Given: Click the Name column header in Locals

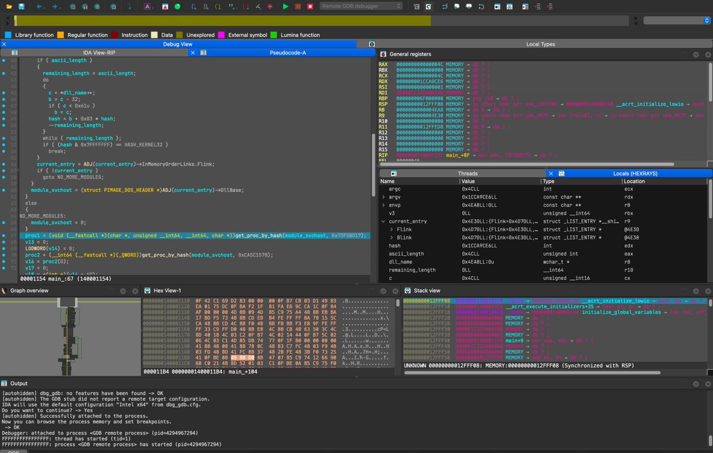Looking at the screenshot, I should coord(419,181).
